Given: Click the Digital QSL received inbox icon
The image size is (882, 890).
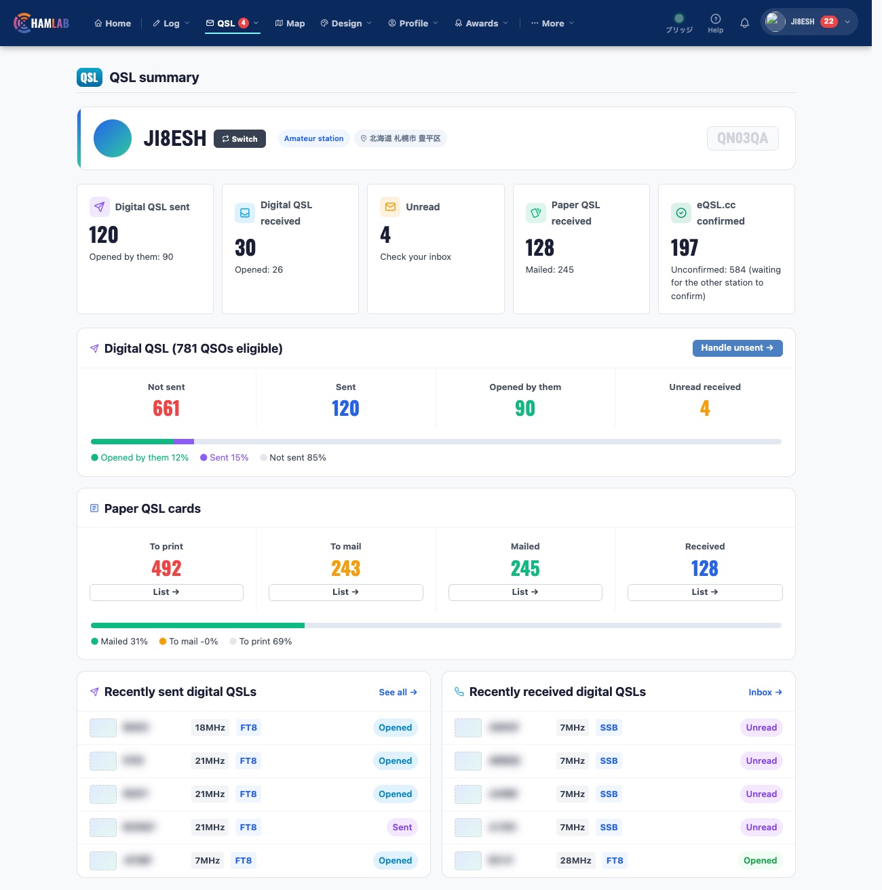Looking at the screenshot, I should point(245,213).
